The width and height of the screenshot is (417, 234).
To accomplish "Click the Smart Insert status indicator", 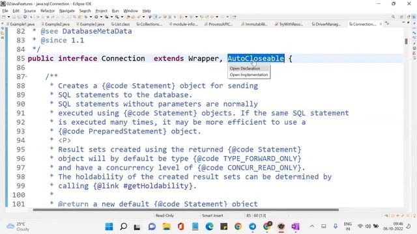I will pyautogui.click(x=212, y=216).
